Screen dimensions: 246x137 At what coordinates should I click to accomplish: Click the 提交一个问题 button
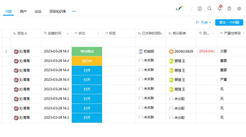tap(229, 22)
